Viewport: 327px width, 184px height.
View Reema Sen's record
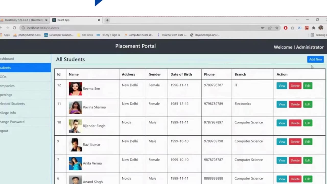[x=282, y=86]
